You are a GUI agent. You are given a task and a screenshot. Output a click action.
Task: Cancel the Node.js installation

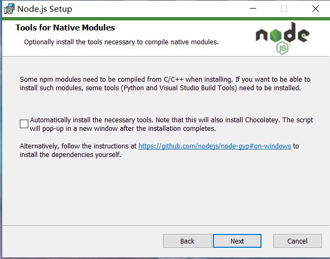tap(297, 241)
